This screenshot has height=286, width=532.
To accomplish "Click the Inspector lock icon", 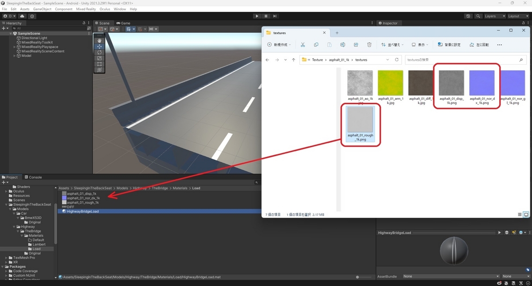I will pos(523,23).
